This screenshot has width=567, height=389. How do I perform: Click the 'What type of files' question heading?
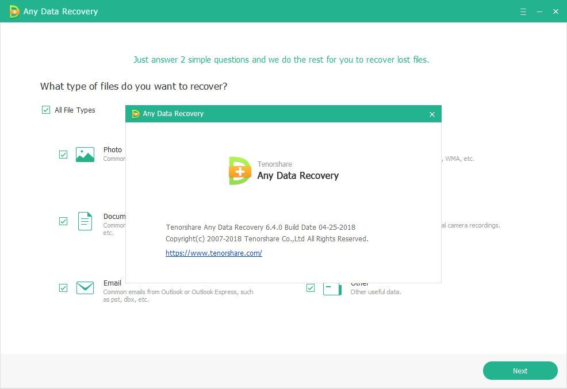click(134, 86)
